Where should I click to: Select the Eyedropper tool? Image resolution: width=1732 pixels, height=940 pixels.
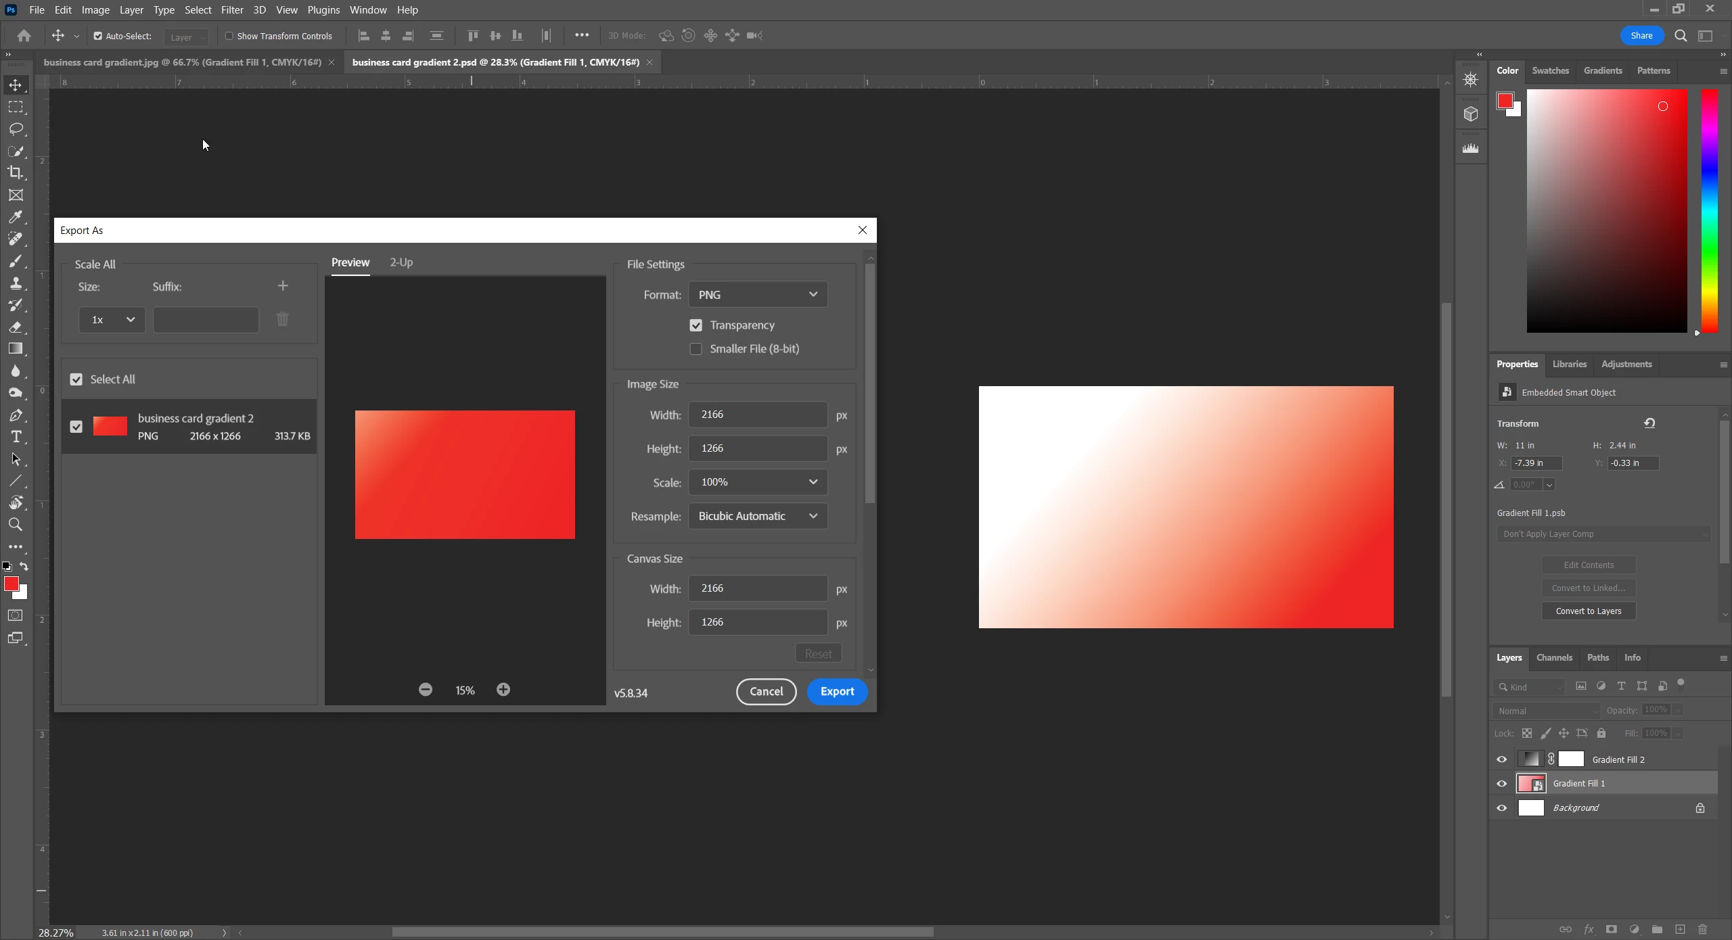click(x=16, y=217)
